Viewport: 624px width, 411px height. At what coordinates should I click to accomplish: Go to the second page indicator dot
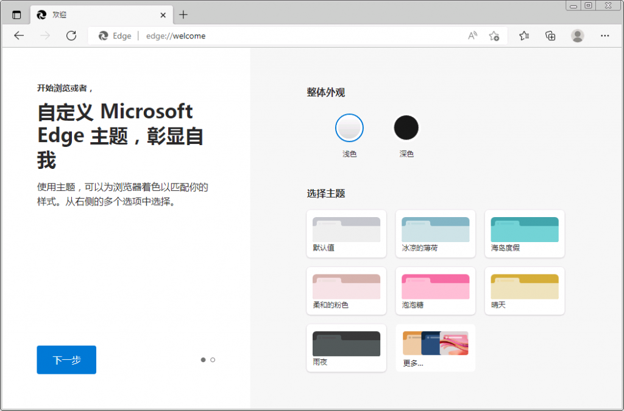213,360
